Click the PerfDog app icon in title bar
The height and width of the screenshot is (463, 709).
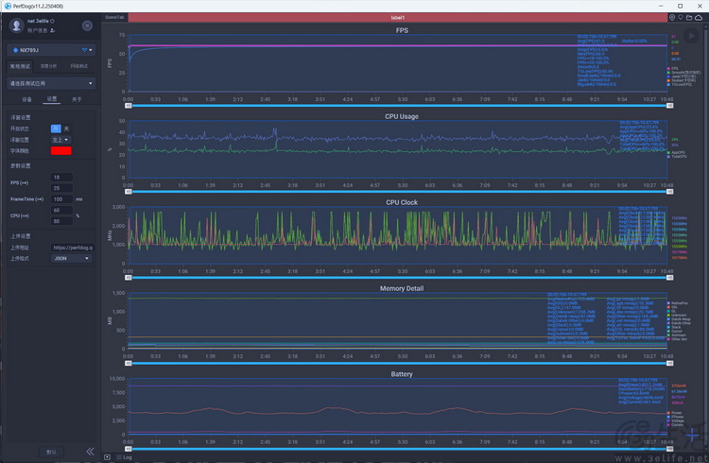coord(7,6)
